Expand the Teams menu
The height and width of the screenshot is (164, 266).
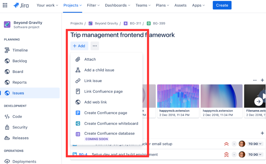[x=143, y=5]
